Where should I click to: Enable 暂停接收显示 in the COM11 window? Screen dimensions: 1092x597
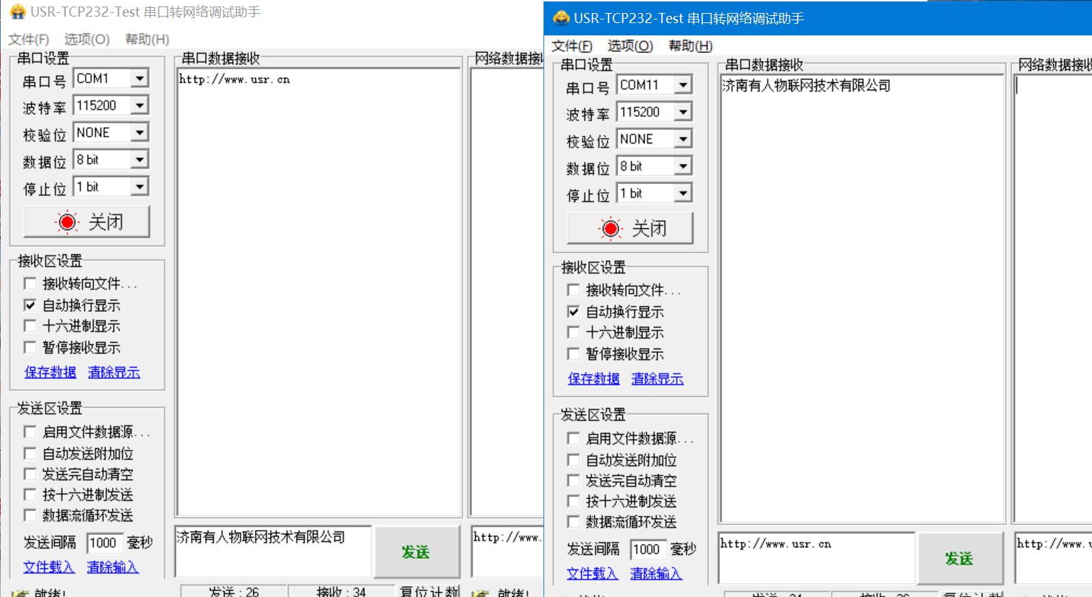pyautogui.click(x=574, y=354)
